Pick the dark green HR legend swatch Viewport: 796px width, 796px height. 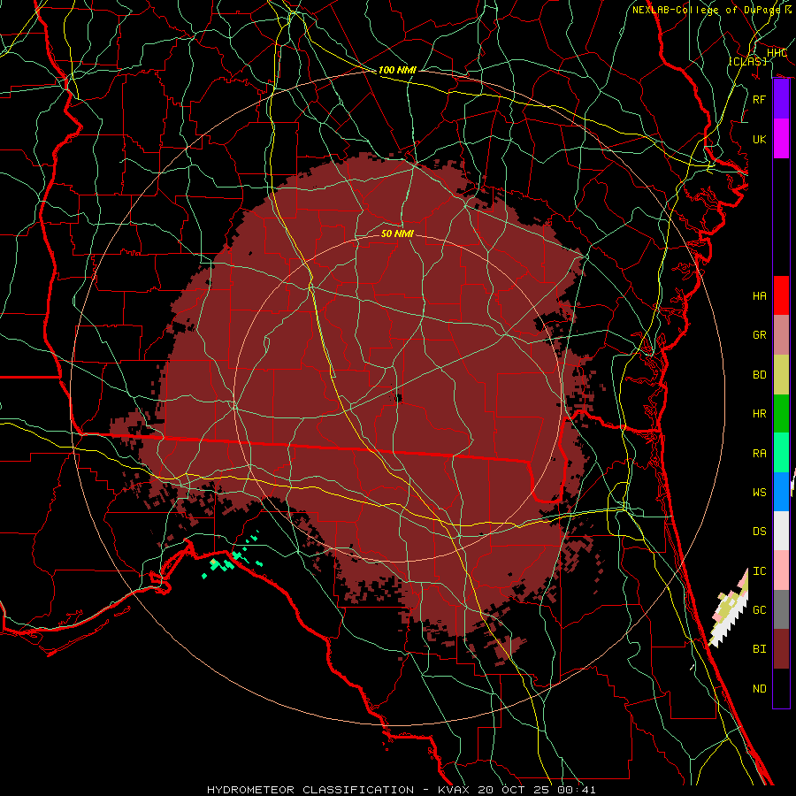[x=781, y=414]
